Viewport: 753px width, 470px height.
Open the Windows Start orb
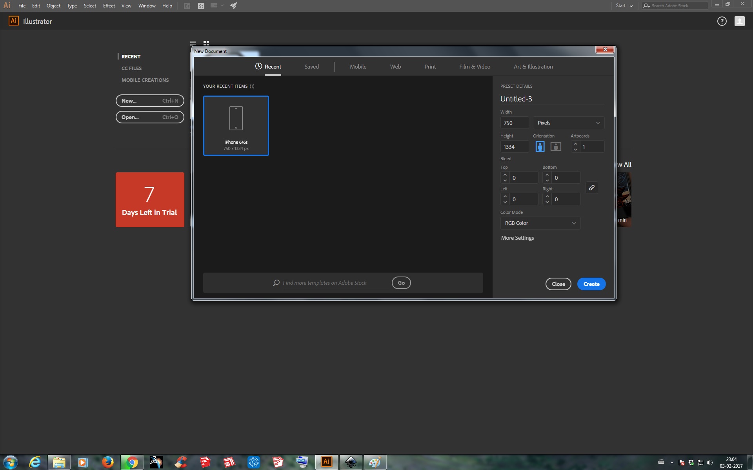coord(10,463)
